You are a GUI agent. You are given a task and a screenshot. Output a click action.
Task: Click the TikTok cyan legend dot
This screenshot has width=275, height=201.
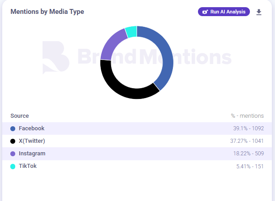(13, 166)
